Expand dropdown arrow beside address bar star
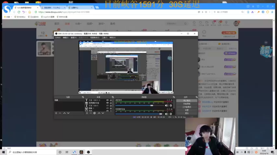The image size is (277, 155). pyautogui.click(x=209, y=12)
